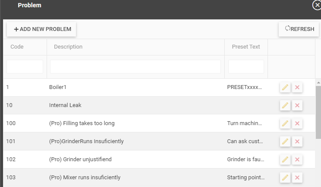Screen dimensions: 321x187
Task: Sort by Preset Text column header
Action: click(246, 47)
